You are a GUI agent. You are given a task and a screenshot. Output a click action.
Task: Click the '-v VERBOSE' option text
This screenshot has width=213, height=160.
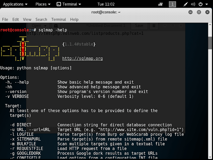tap(17, 96)
